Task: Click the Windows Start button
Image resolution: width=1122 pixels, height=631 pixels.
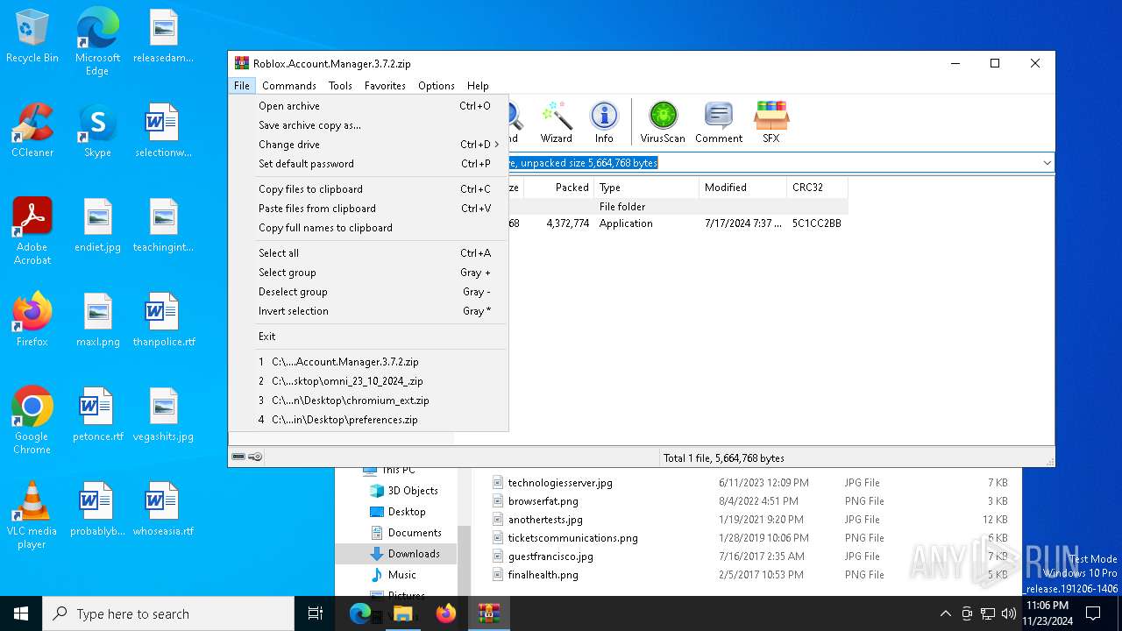Action: 21,613
